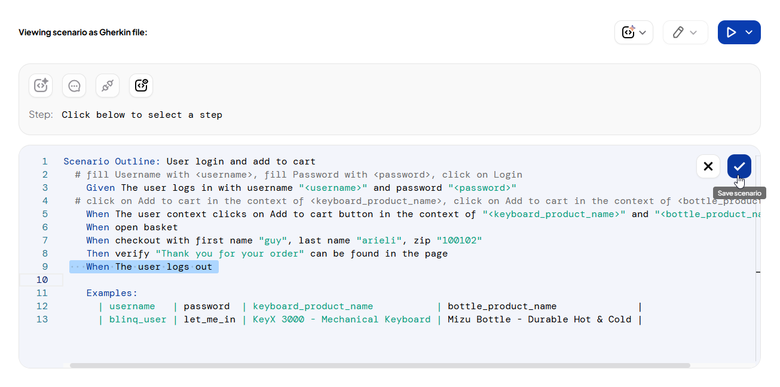Image resolution: width=780 pixels, height=387 pixels.
Task: Click line number 5 in the gutter
Action: 45,214
